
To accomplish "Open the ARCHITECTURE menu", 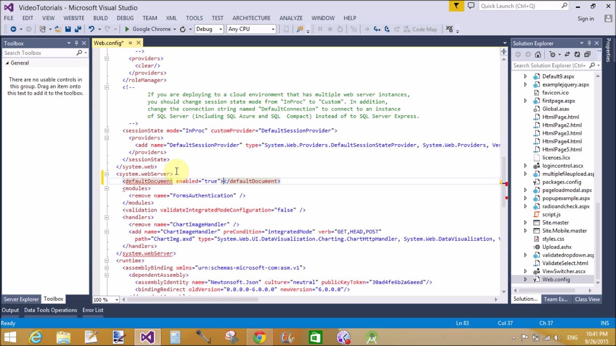I will 251,18.
